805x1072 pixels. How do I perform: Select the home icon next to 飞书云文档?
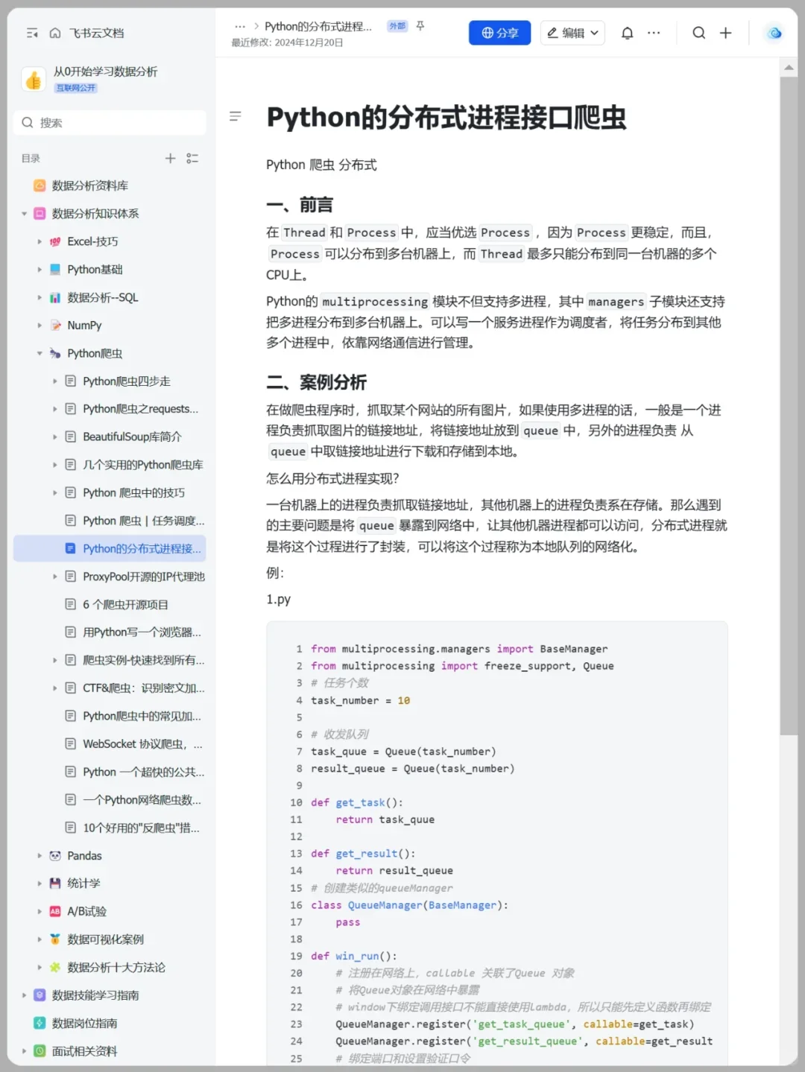point(55,33)
